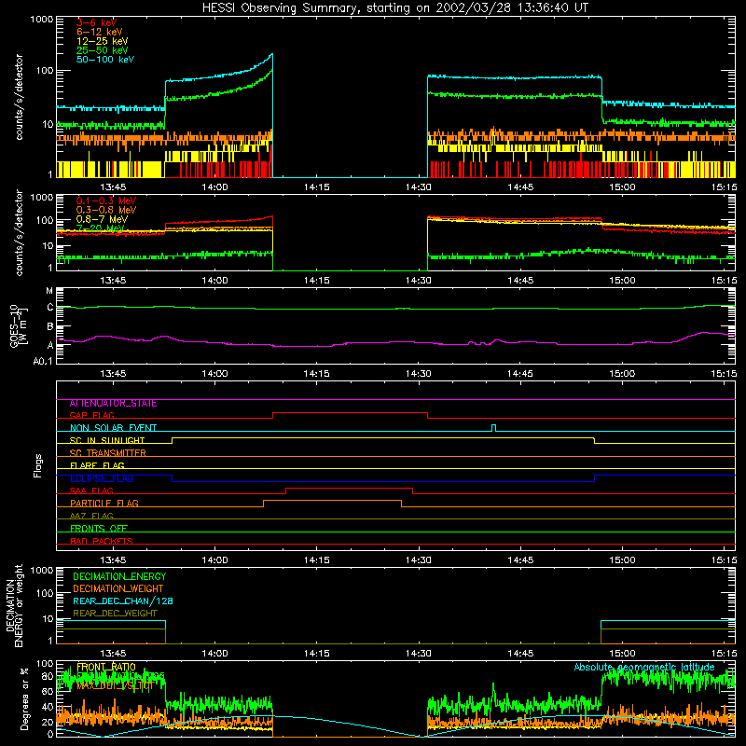Click the FRONT_RATIO legend label

point(106,668)
